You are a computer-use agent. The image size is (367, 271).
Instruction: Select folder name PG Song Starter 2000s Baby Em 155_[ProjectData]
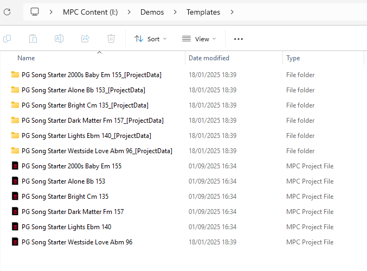click(92, 75)
